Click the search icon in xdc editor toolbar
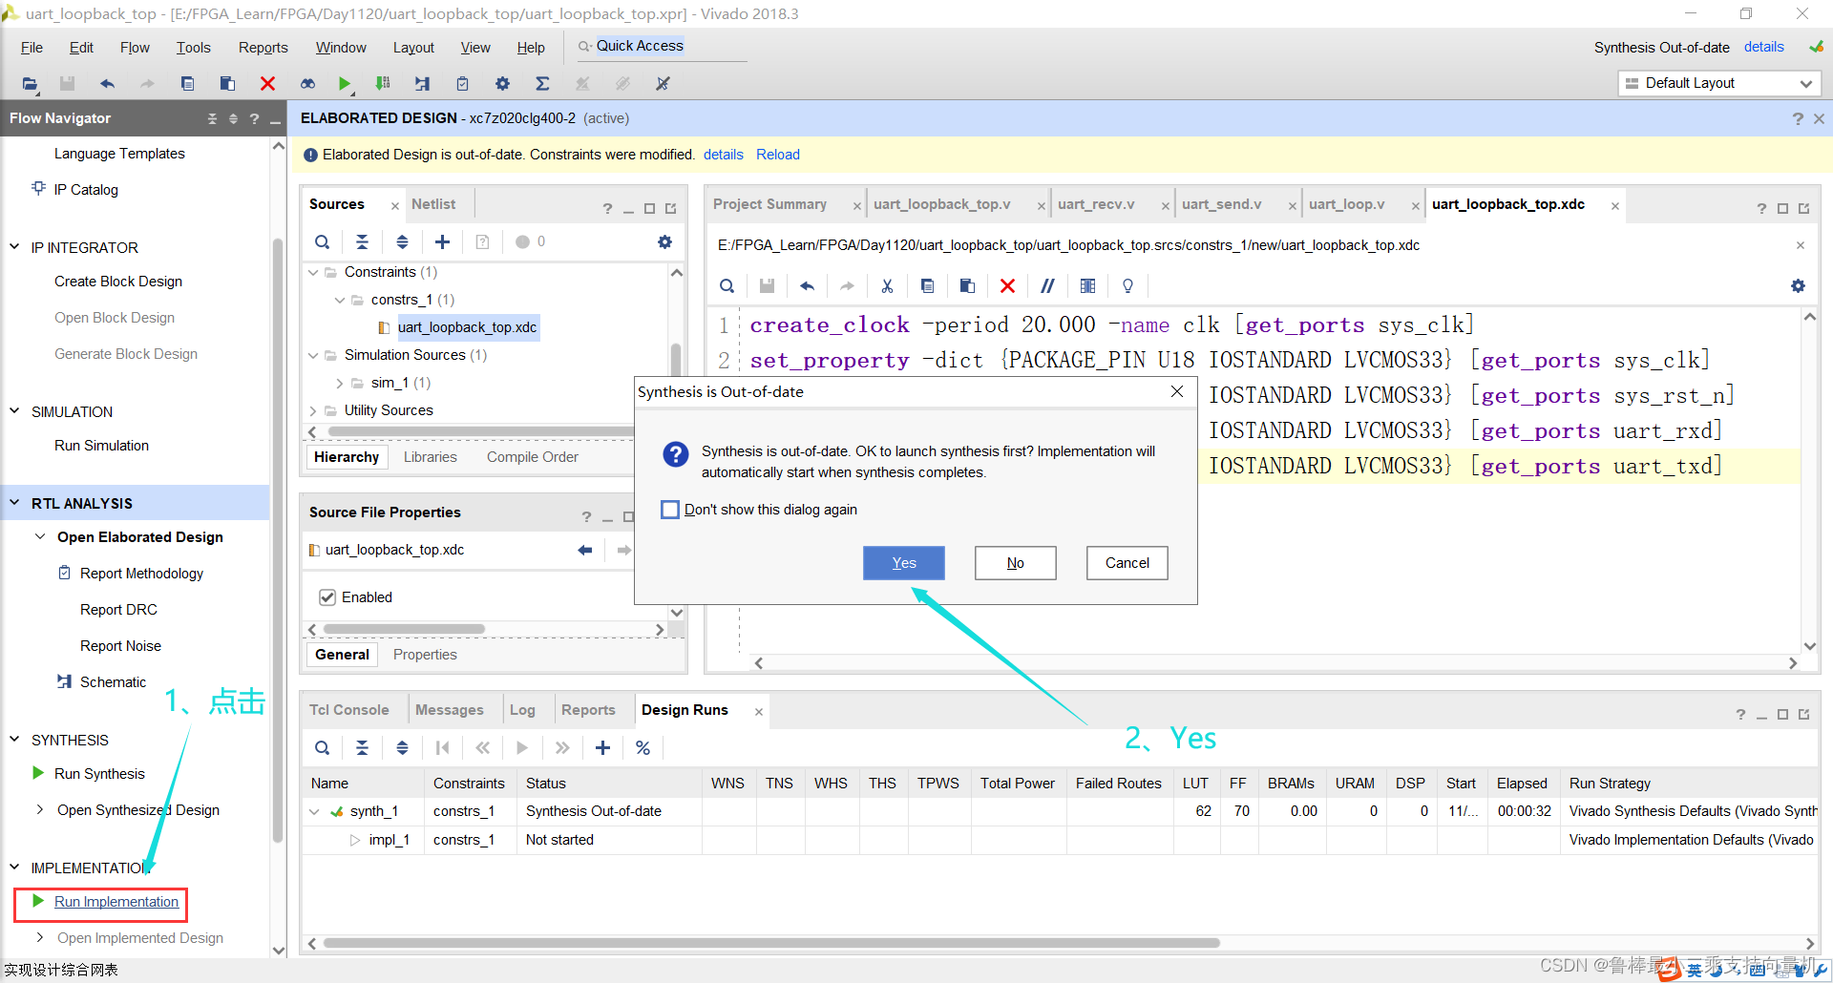Viewport: 1833px width, 983px height. click(x=727, y=286)
